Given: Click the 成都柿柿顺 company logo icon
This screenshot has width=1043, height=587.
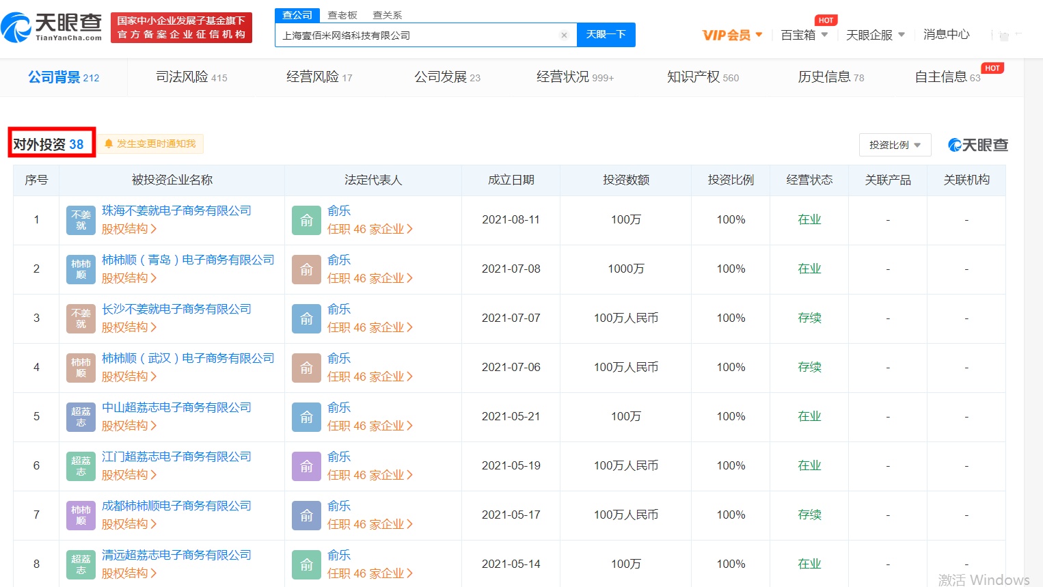Looking at the screenshot, I should 81,515.
